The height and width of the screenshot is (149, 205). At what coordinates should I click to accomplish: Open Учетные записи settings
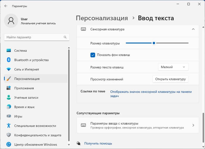pos(36,98)
